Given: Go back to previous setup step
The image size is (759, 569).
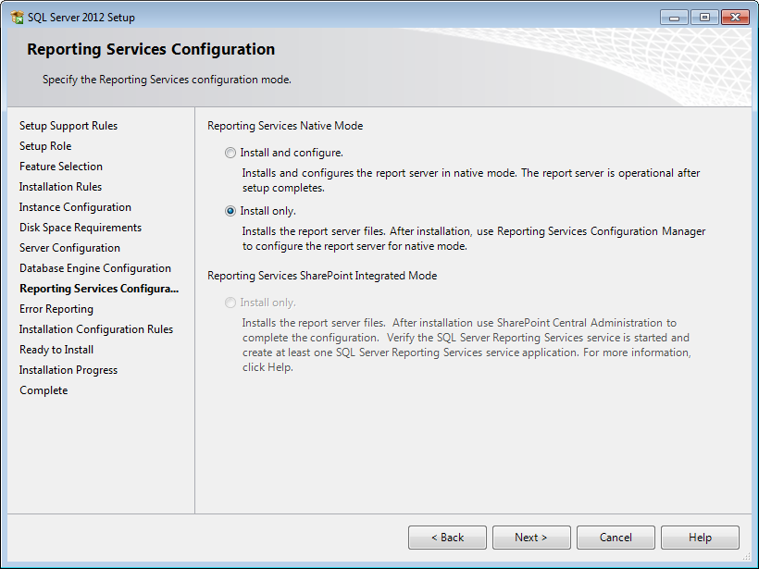Looking at the screenshot, I should [447, 538].
